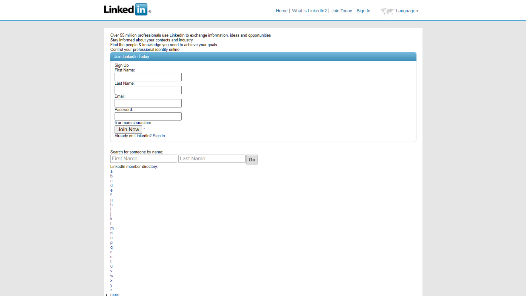
Task: Click the Join Now button
Action: pyautogui.click(x=128, y=129)
